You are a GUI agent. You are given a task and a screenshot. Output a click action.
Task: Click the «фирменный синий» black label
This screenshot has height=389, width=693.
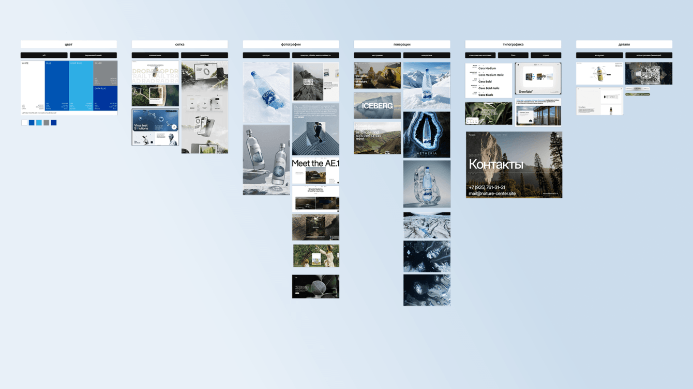[93, 55]
